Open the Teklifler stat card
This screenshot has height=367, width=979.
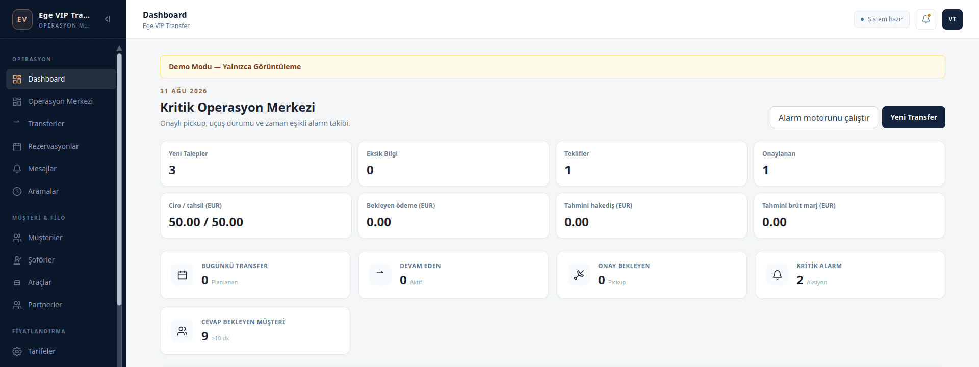pyautogui.click(x=652, y=164)
